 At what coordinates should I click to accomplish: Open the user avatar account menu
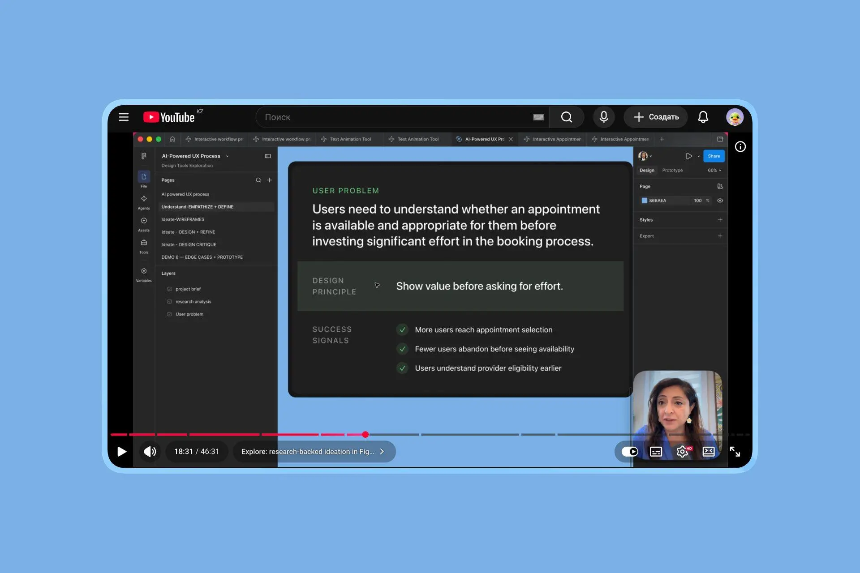(735, 117)
